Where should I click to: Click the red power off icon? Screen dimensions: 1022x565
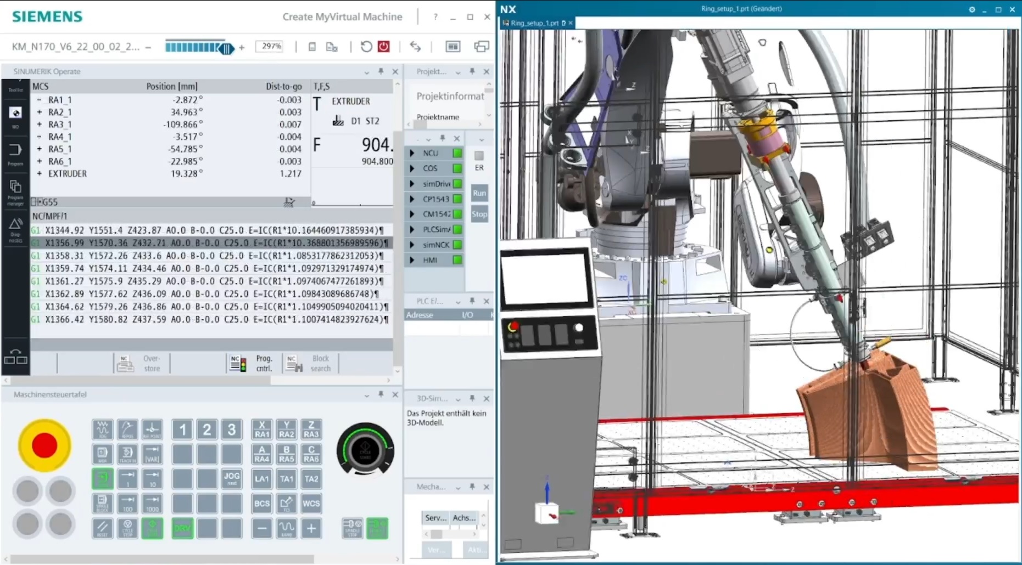coord(384,47)
